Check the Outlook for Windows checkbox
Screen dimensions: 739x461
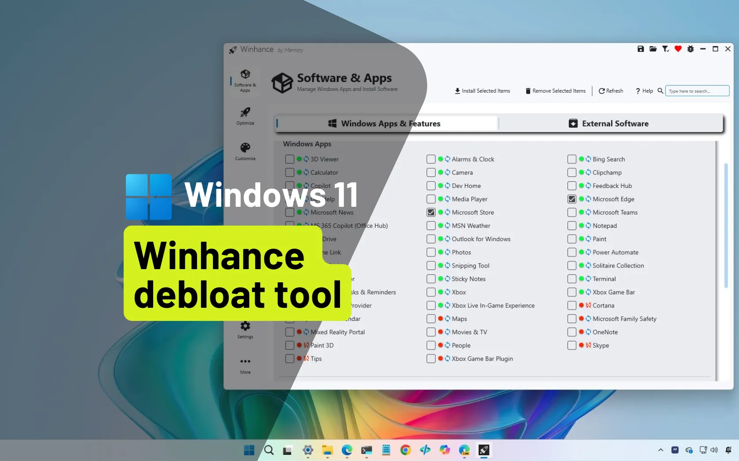click(431, 239)
